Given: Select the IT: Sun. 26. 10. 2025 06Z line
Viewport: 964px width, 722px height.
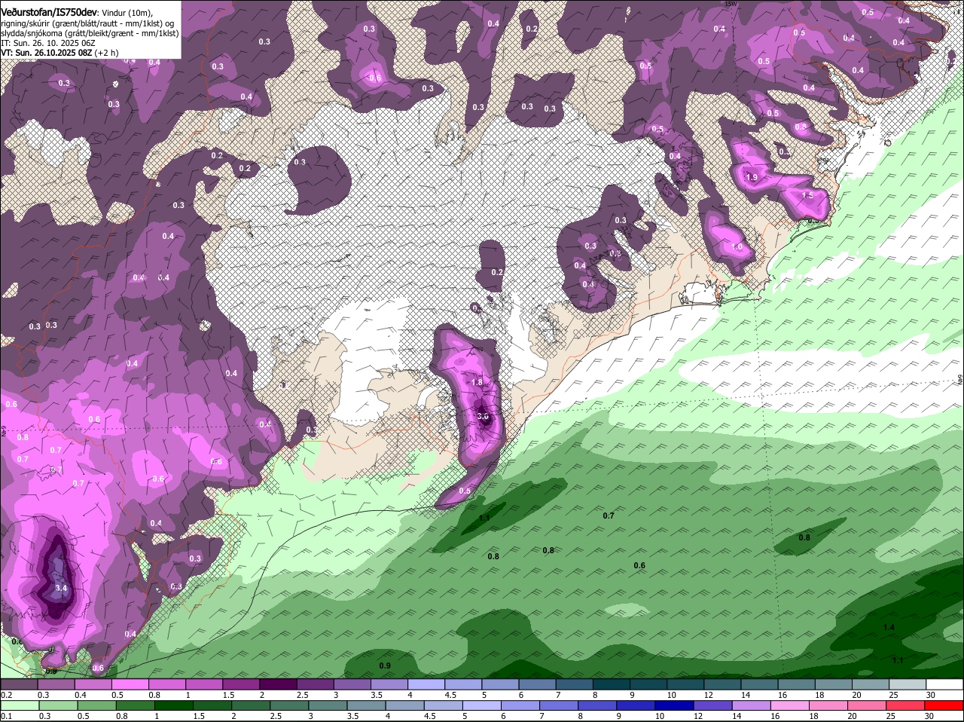Looking at the screenshot, I should [47, 43].
